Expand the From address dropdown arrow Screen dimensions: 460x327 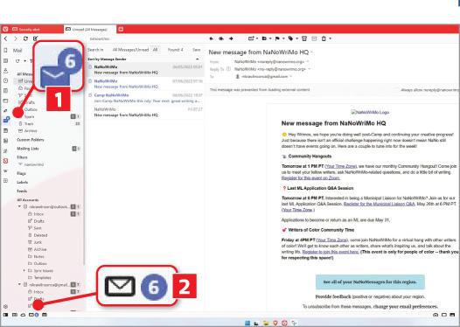tap(308, 61)
